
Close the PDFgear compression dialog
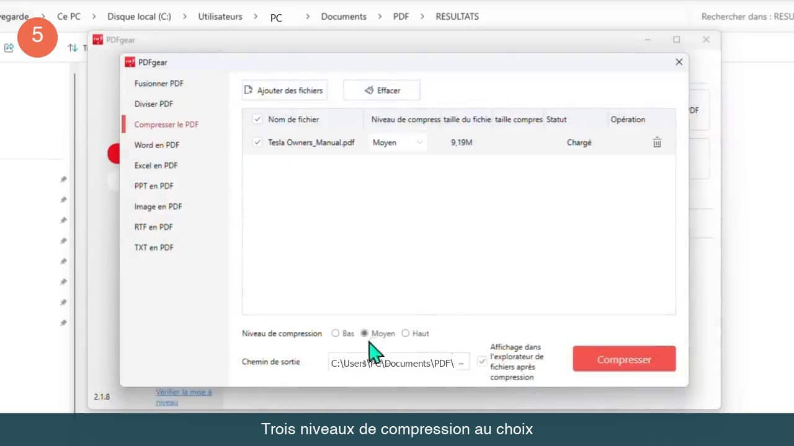coord(679,62)
